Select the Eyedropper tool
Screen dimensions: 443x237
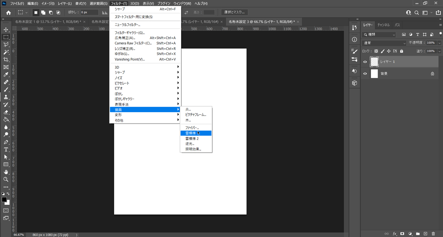pyautogui.click(x=6, y=75)
